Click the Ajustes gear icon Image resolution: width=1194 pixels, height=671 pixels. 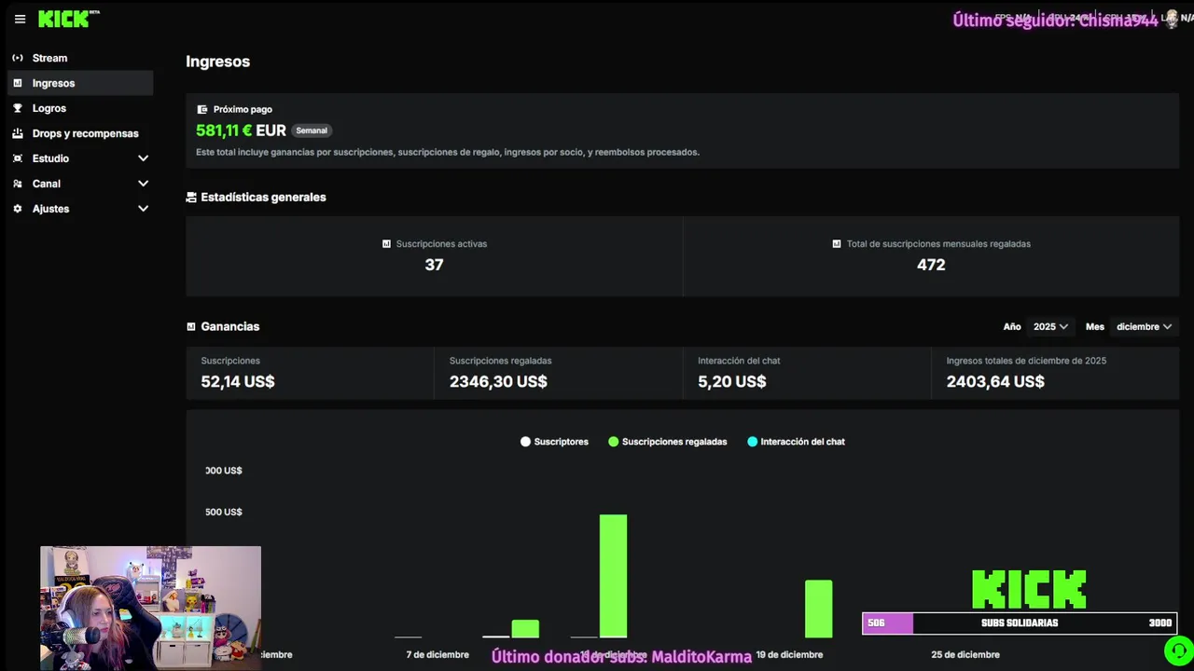tap(18, 209)
